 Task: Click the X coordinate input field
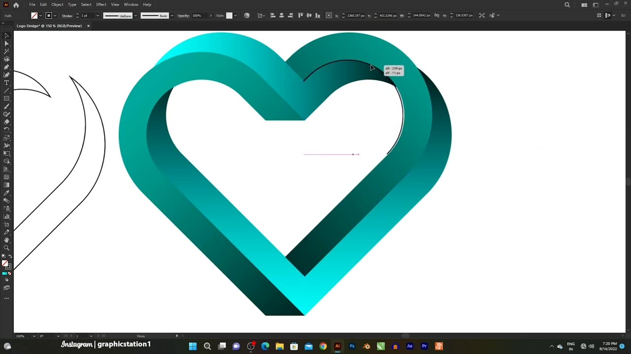coord(356,15)
